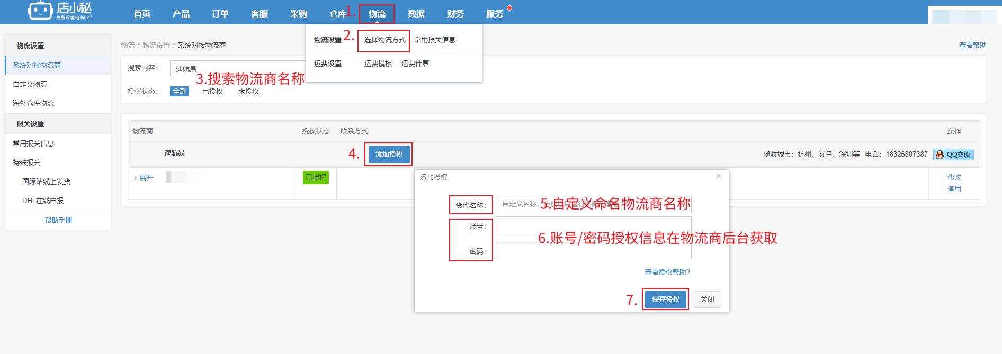Click the 物流商 column header

[143, 131]
